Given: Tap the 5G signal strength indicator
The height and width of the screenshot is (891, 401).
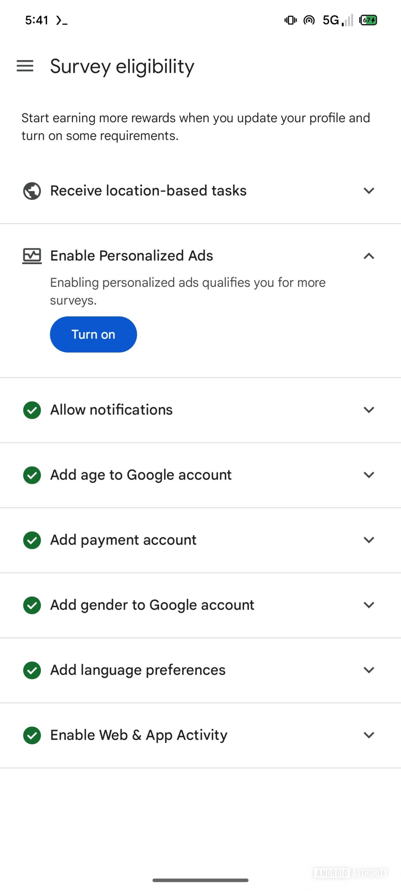Looking at the screenshot, I should pos(338,20).
